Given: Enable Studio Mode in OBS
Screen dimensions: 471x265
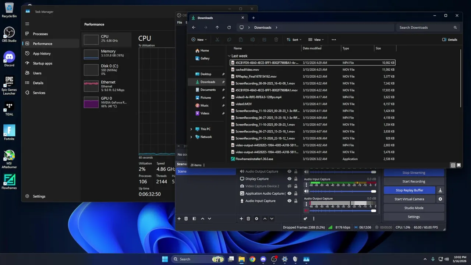Looking at the screenshot, I should [x=414, y=208].
